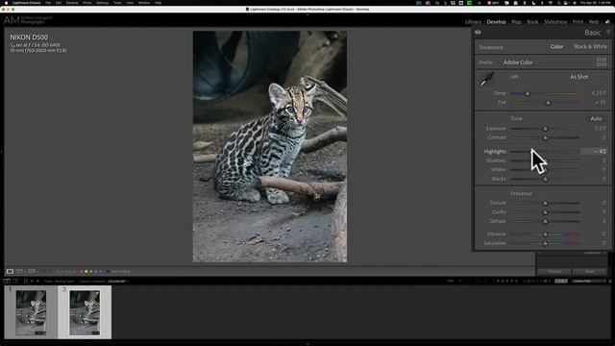Switch to the Library module
Image resolution: width=615 pixels, height=346 pixels.
(473, 22)
